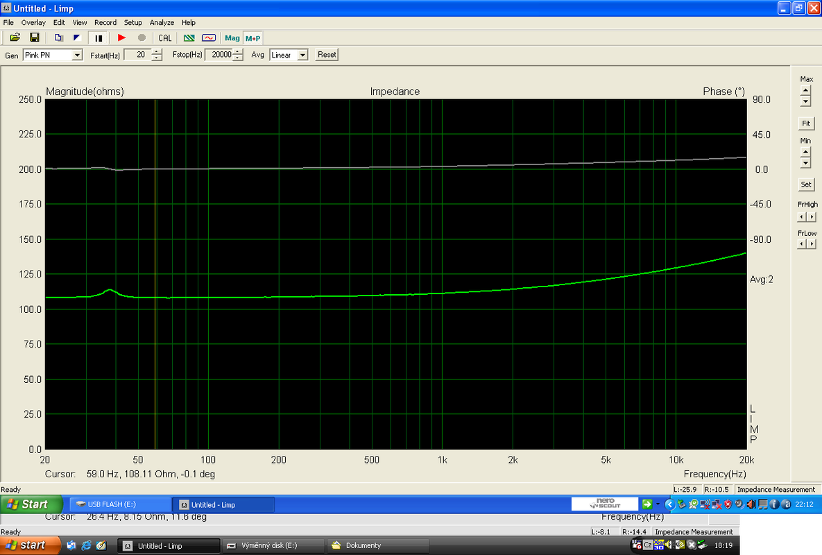Switch to Mag magnitude-only view
The width and height of the screenshot is (822, 555).
pos(232,37)
